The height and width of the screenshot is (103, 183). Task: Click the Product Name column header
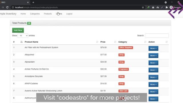coord(31,42)
